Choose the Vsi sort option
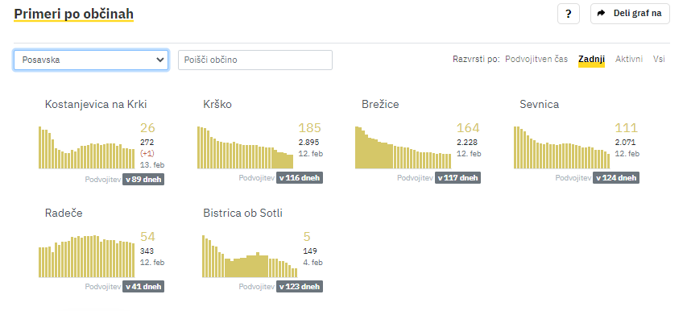The image size is (687, 311). coord(659,59)
